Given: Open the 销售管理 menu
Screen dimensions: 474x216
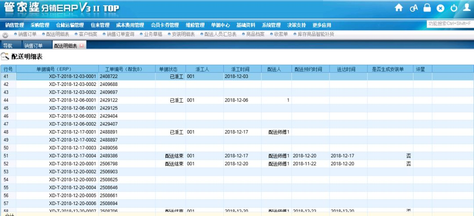Looking at the screenshot, I should [x=14, y=25].
